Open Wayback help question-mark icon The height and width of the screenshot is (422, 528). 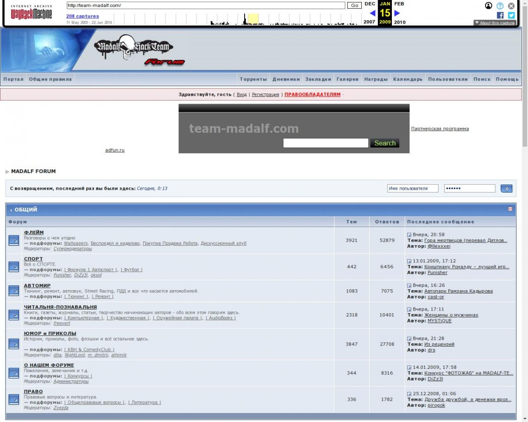(x=500, y=6)
